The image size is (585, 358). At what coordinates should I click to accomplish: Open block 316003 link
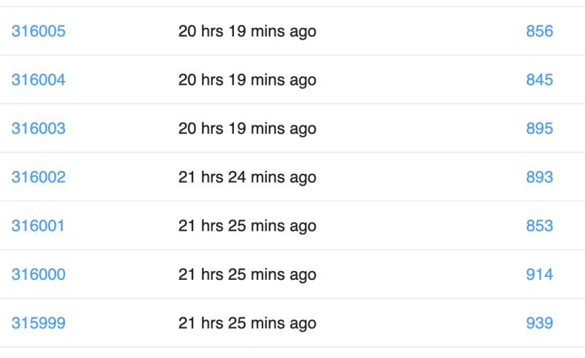pos(39,129)
